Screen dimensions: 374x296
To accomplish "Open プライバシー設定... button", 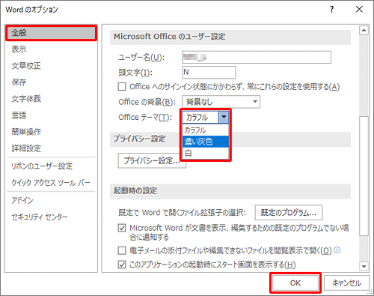I will point(152,160).
